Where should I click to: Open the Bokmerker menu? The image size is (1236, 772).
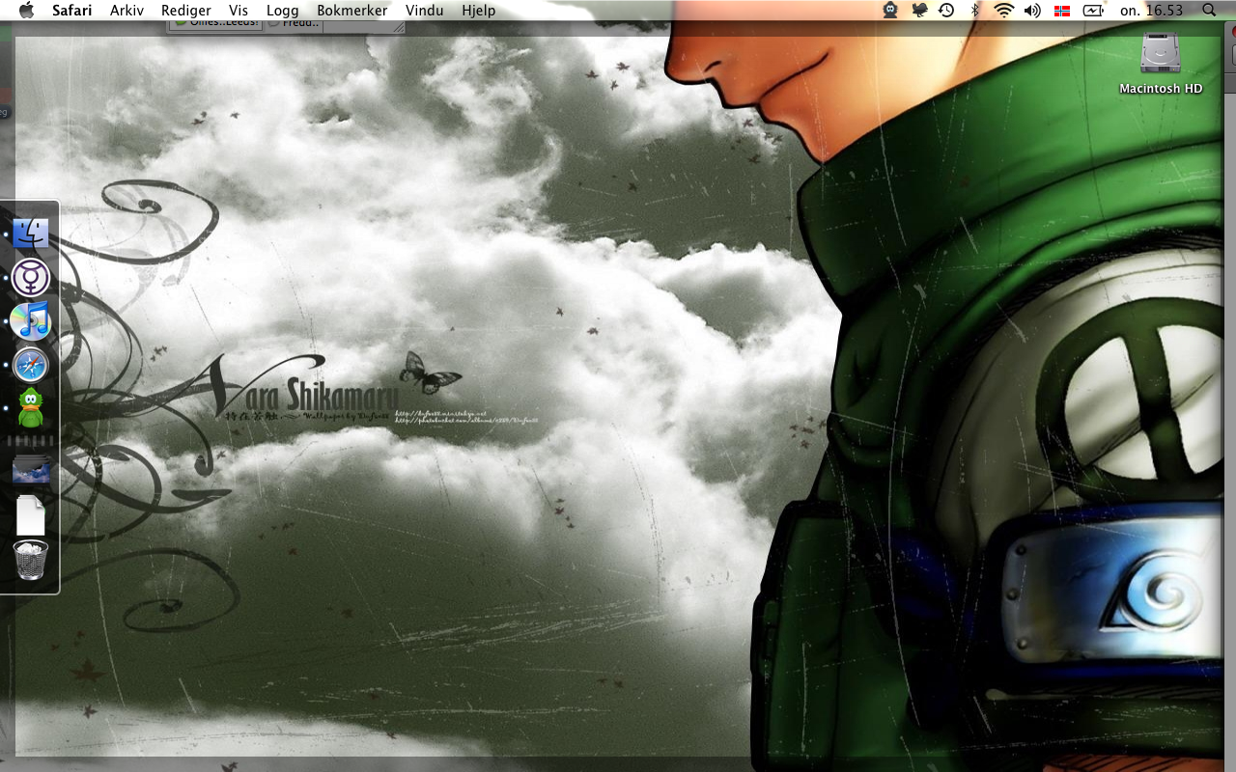pyautogui.click(x=352, y=11)
